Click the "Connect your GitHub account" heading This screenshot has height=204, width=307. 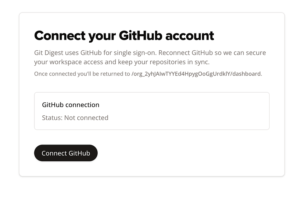[124, 36]
